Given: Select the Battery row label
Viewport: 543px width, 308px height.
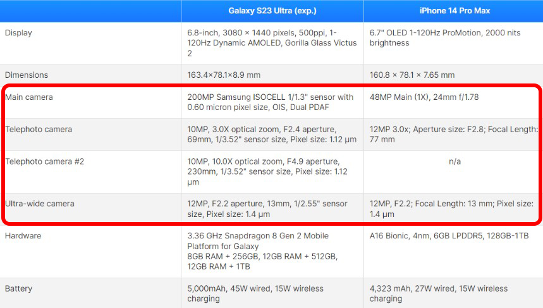Looking at the screenshot, I should point(18,288).
